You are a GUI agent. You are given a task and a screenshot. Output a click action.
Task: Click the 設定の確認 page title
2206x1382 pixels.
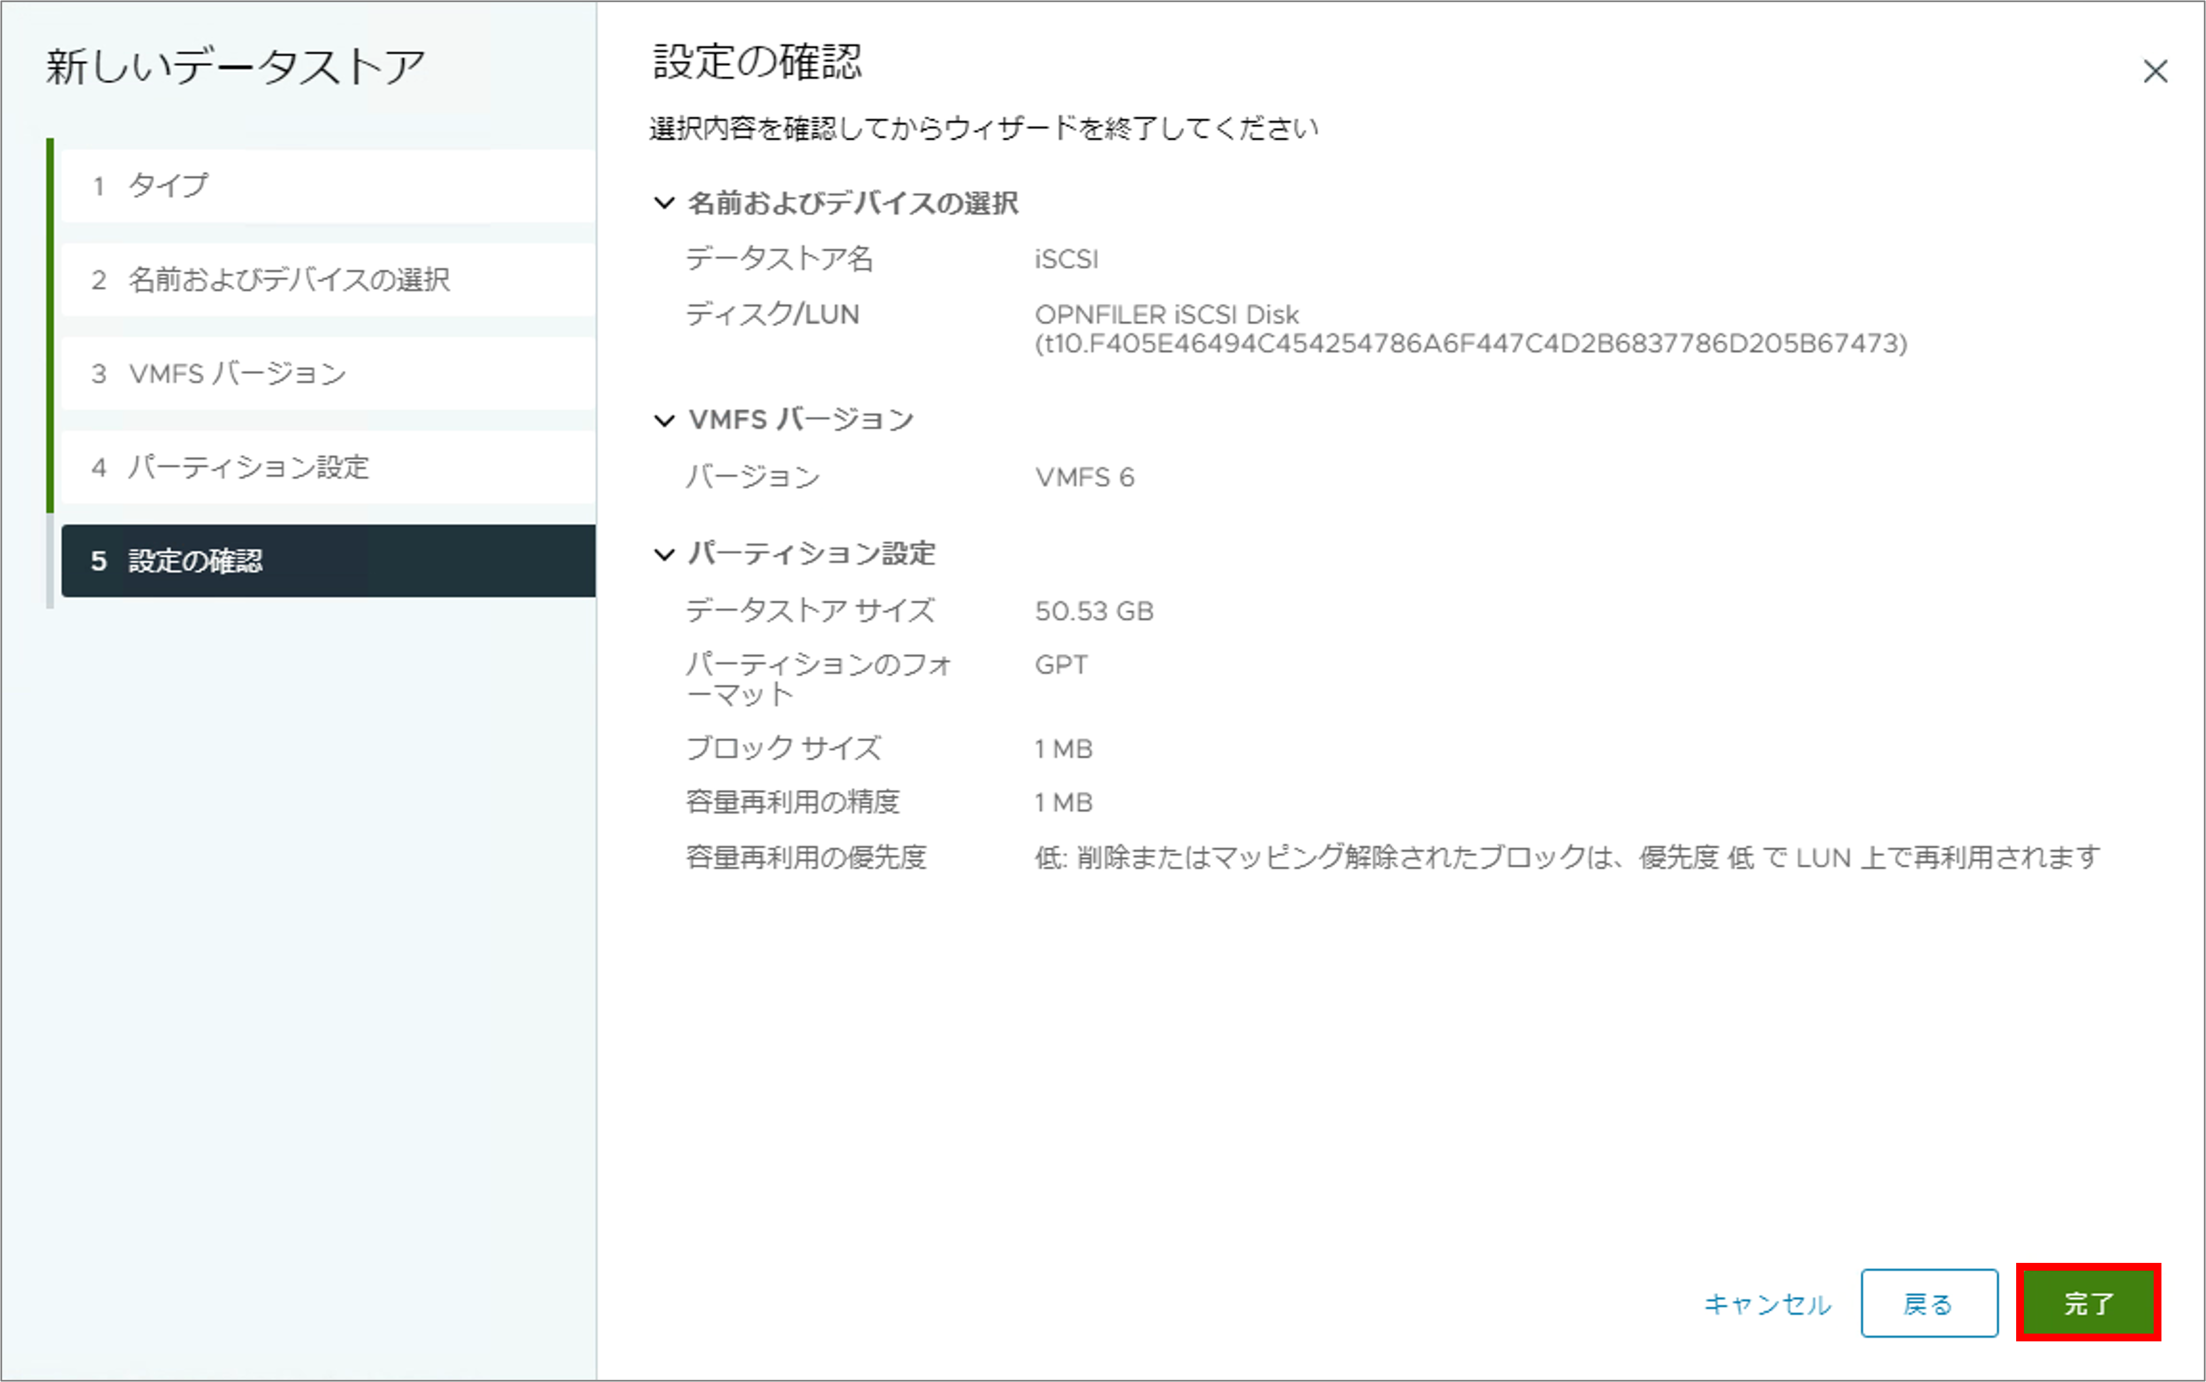pos(757,62)
